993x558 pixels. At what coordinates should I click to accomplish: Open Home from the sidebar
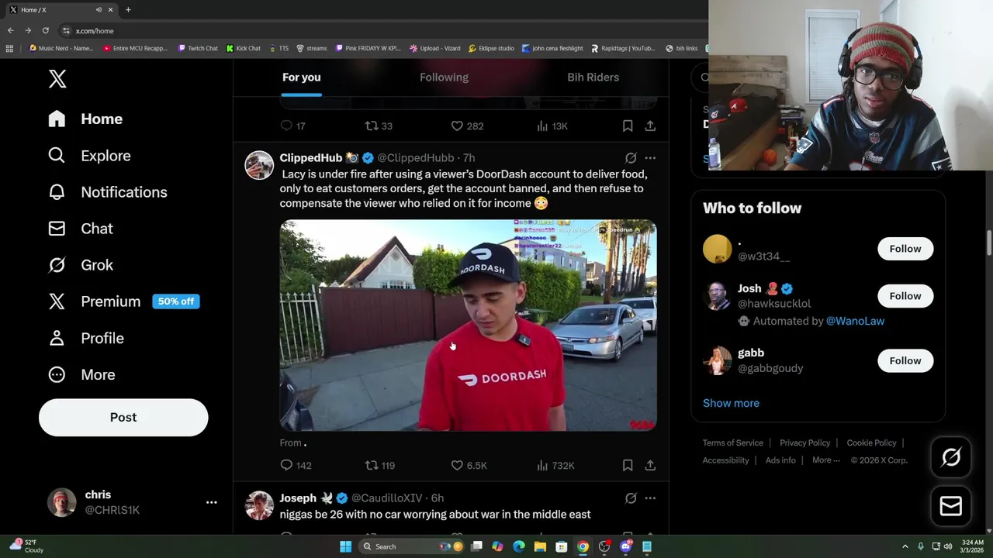tap(85, 119)
